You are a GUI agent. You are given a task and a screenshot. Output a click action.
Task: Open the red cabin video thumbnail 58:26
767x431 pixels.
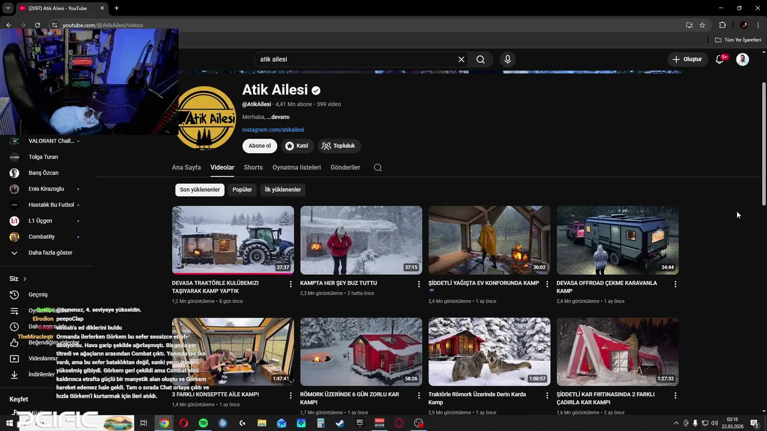(x=361, y=351)
